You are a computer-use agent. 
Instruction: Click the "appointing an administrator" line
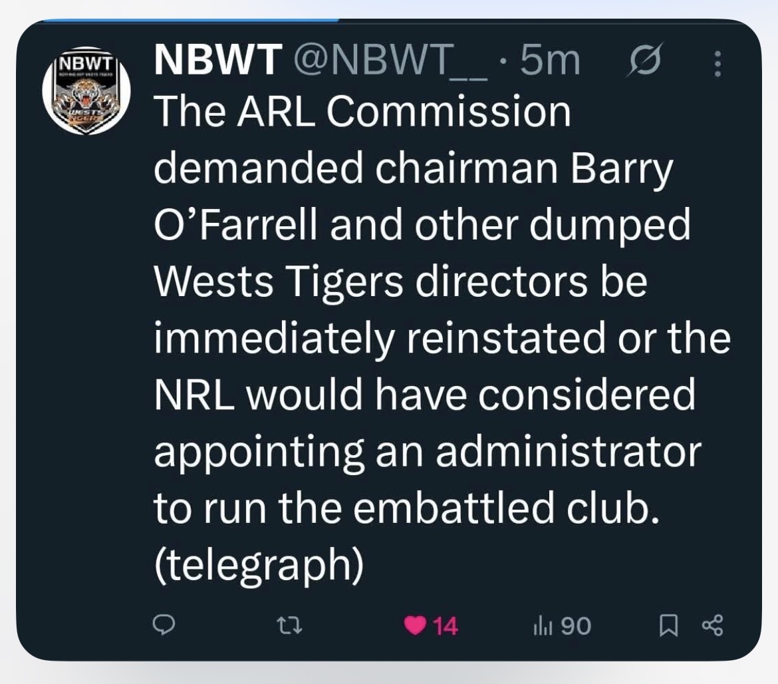click(428, 453)
